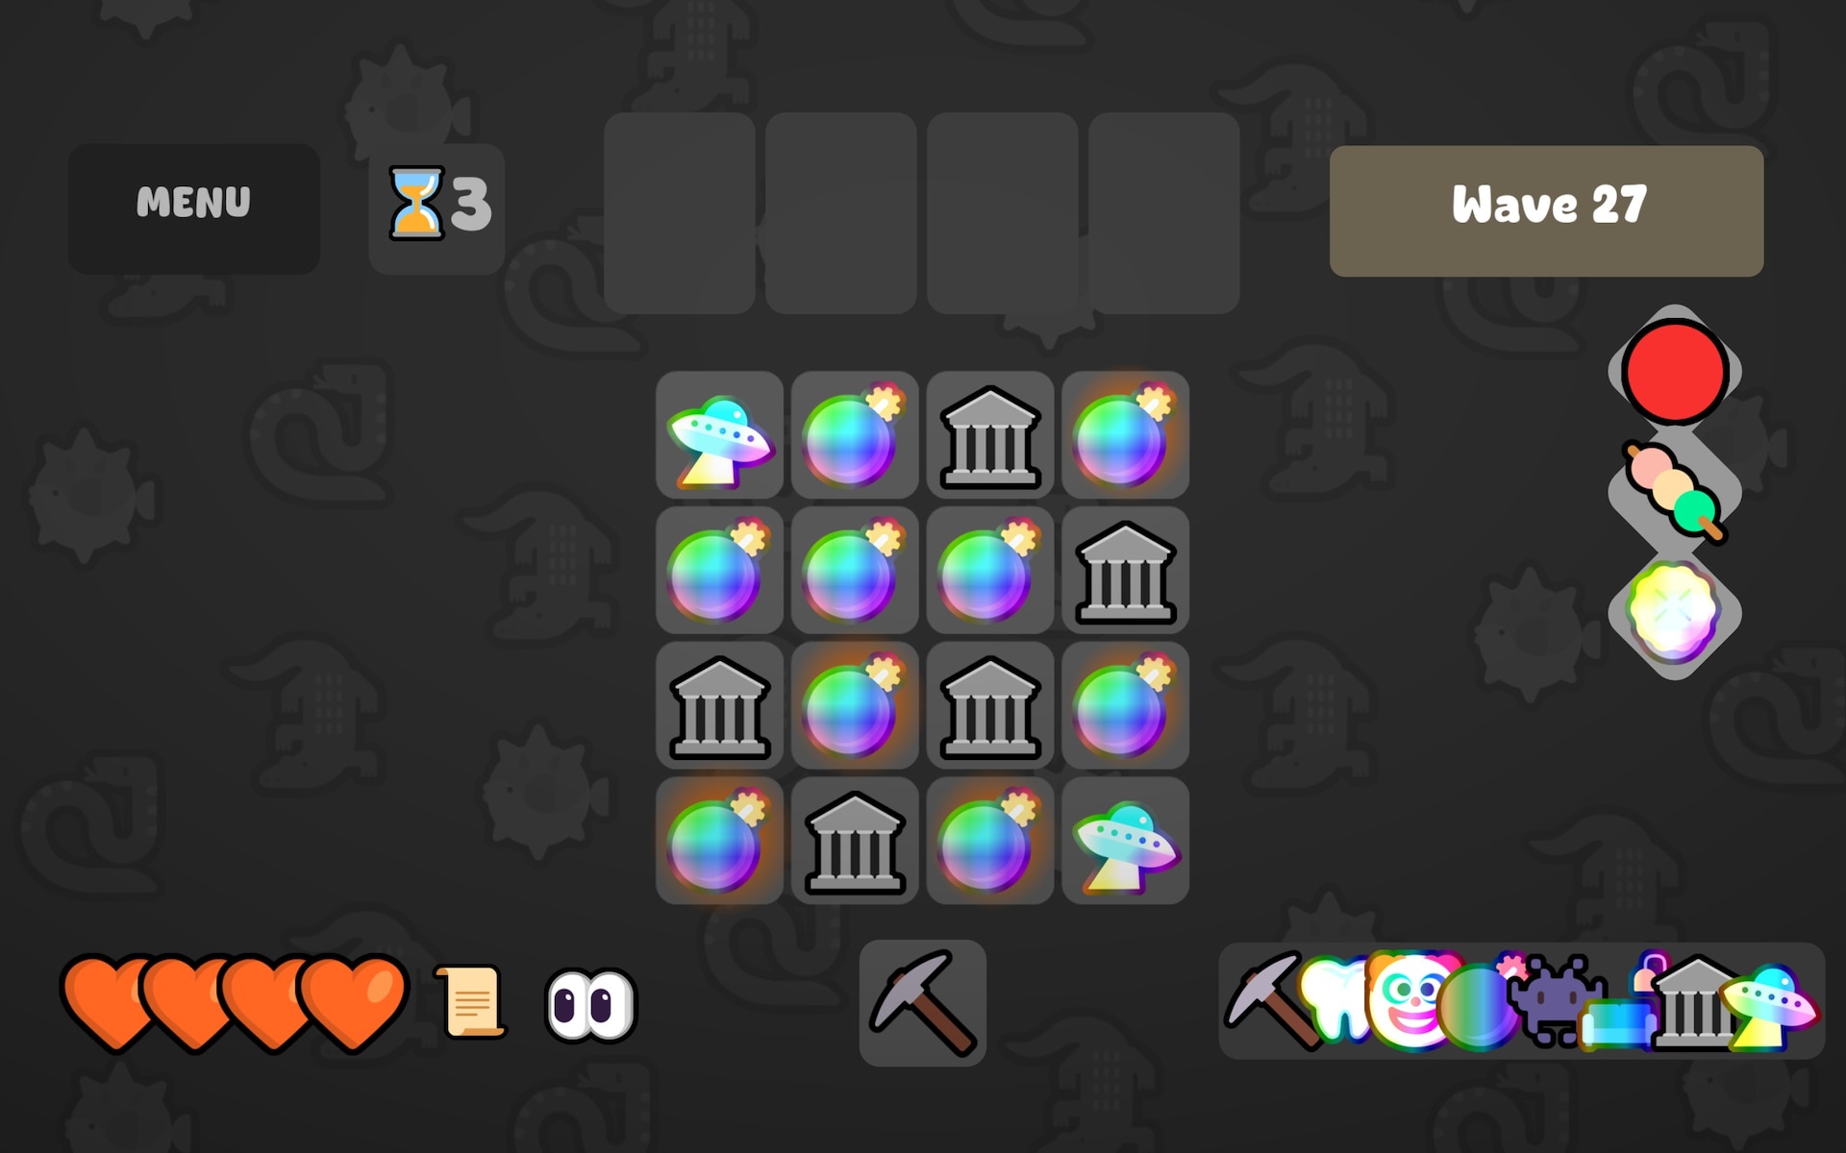
Task: Click the pickaxe tool below the grid
Action: point(922,1003)
